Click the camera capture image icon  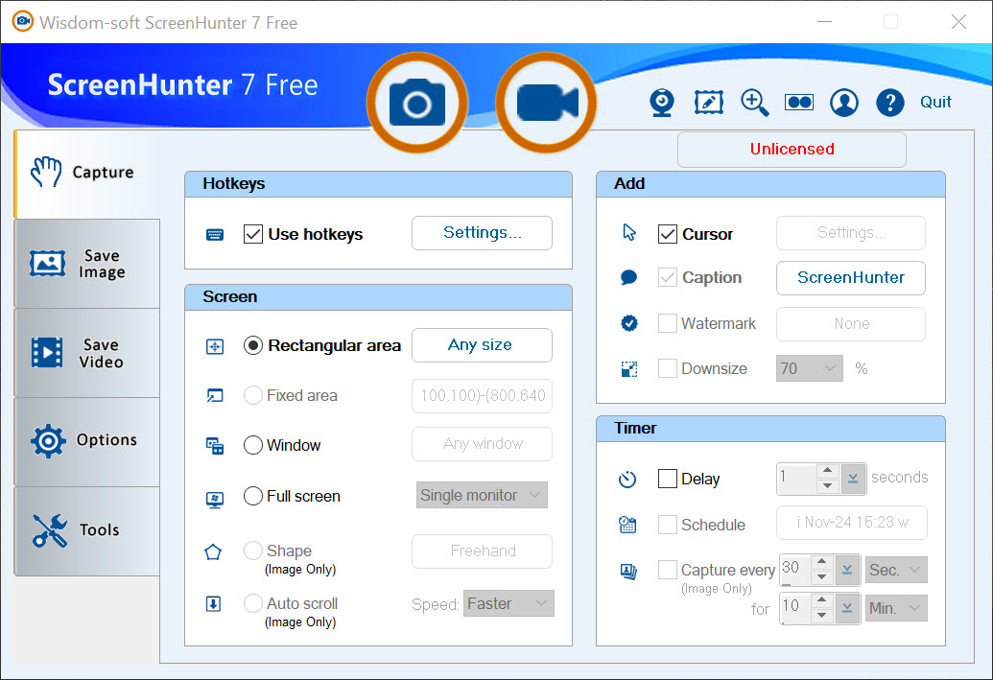pyautogui.click(x=417, y=103)
